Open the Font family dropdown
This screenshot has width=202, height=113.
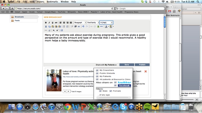pos(93,23)
